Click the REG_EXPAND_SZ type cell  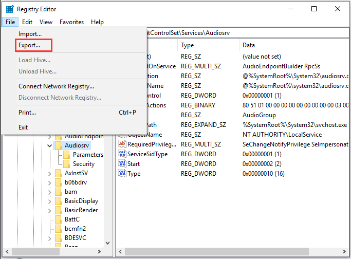click(204, 125)
